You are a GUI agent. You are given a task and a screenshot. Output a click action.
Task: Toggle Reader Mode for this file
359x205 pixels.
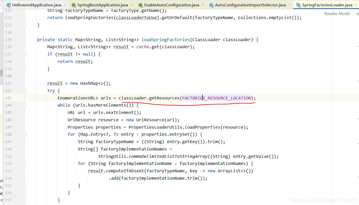click(337, 14)
